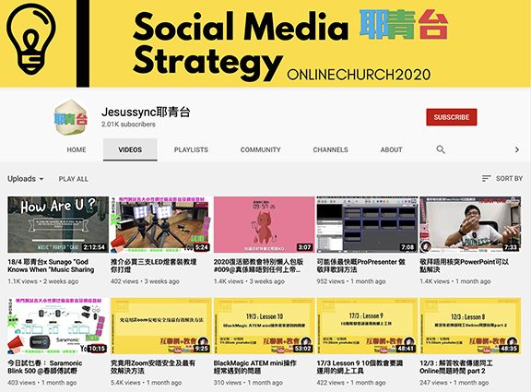Click the Jesussync耶青台 channel name
This screenshot has height=392, width=531.
(x=146, y=112)
